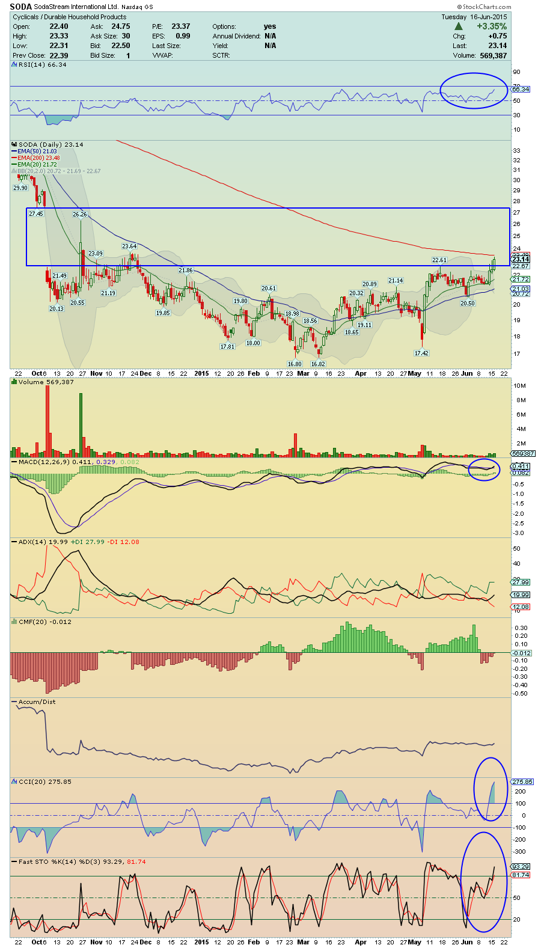Click the Tuesday 16-Jun-2015 date
This screenshot has height=948, width=541.
click(x=474, y=17)
